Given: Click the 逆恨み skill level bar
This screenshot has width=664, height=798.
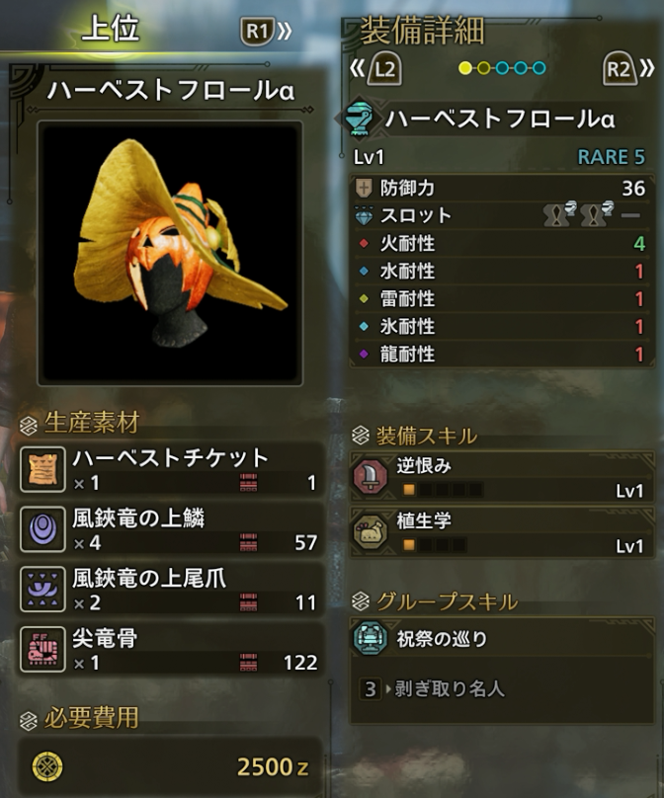Looking at the screenshot, I should pyautogui.click(x=442, y=490).
